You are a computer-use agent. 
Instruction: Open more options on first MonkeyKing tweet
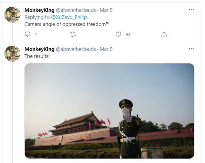[191, 10]
